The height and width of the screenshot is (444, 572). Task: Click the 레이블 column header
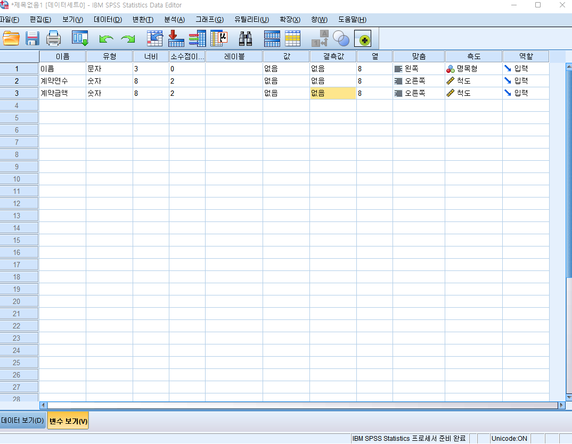234,56
